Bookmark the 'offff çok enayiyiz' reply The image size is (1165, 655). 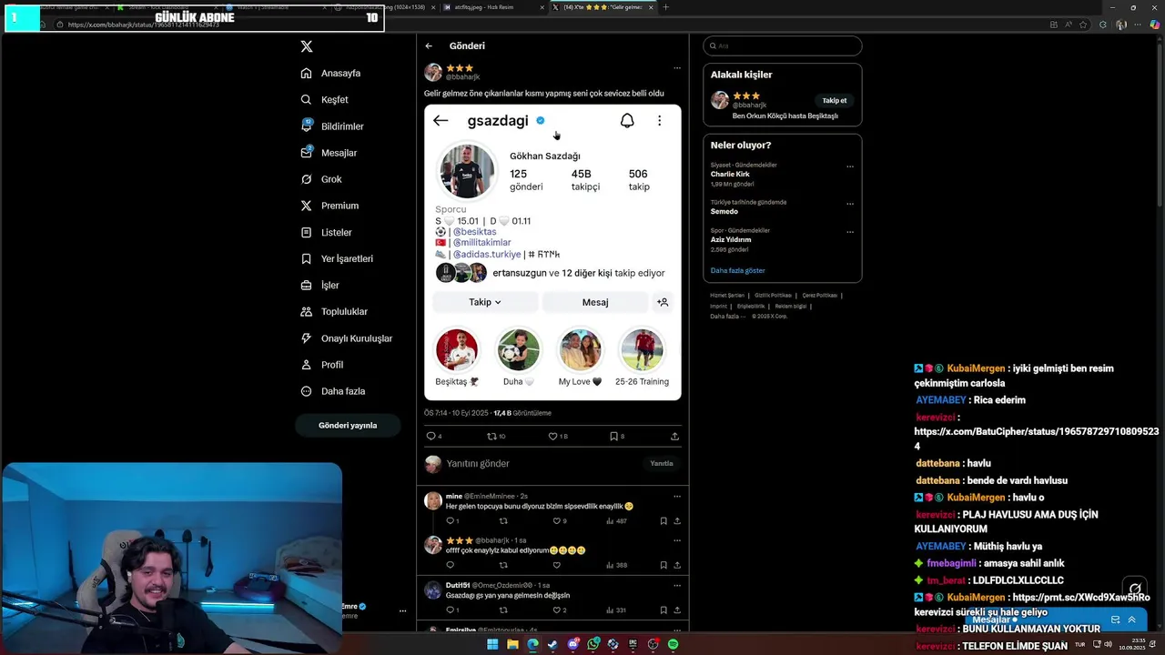(x=664, y=565)
